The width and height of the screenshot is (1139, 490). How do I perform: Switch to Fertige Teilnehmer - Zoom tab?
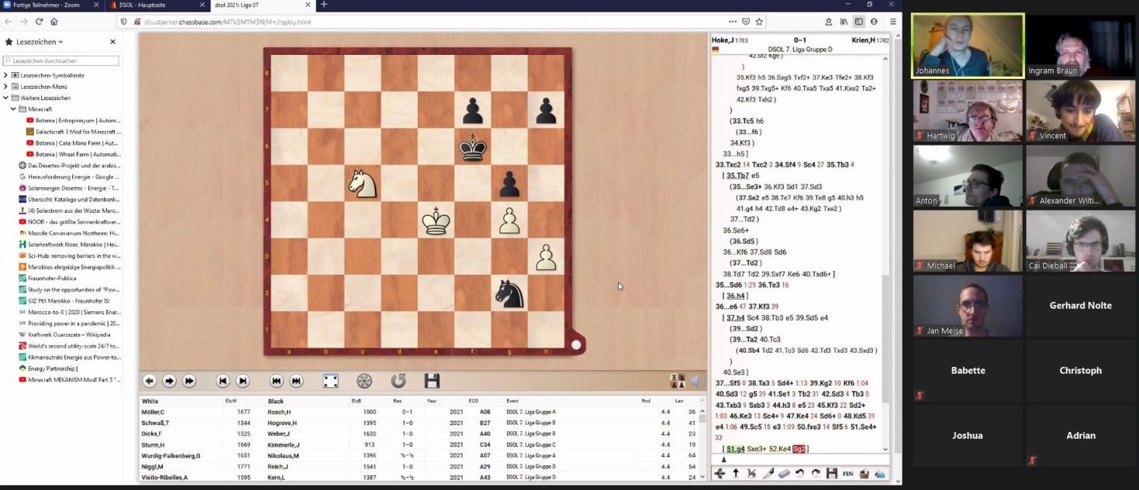[47, 5]
